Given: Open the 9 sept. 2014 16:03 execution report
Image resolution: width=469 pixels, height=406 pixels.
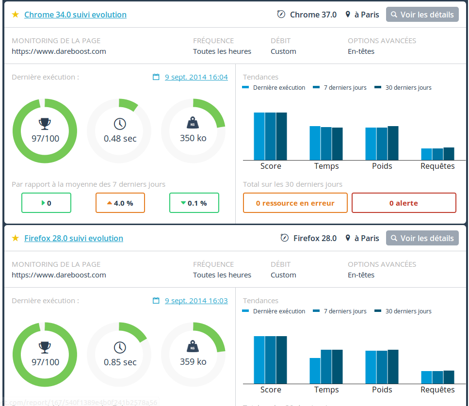Looking at the screenshot, I should 196,301.
